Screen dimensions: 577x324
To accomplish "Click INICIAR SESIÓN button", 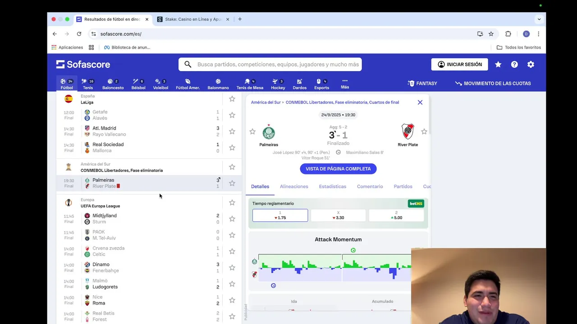I will pos(460,64).
